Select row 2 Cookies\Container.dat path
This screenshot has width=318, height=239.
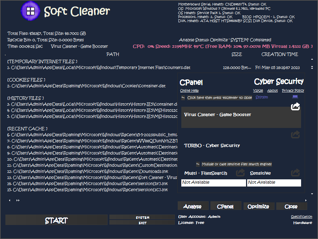pyautogui.click(x=86, y=86)
